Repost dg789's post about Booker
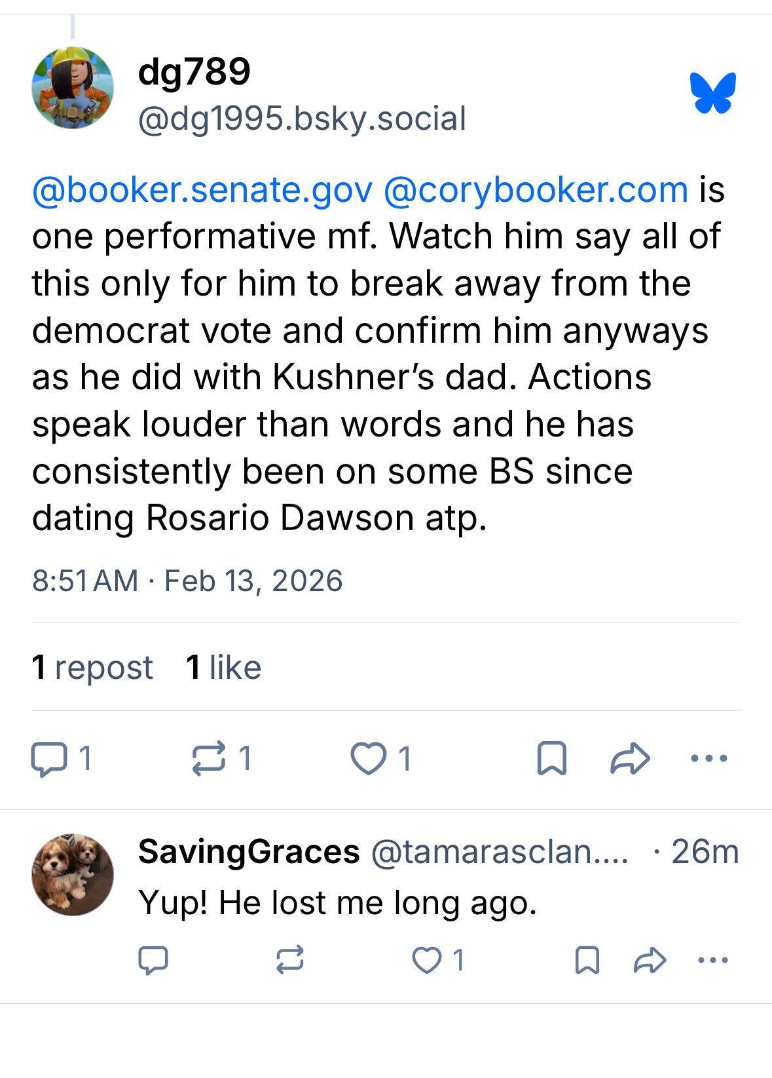The width and height of the screenshot is (772, 1078). [x=209, y=759]
